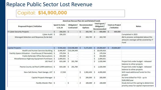Click IT Cyber Security recommended value 343,745
The image size is (161, 90).
89,32
